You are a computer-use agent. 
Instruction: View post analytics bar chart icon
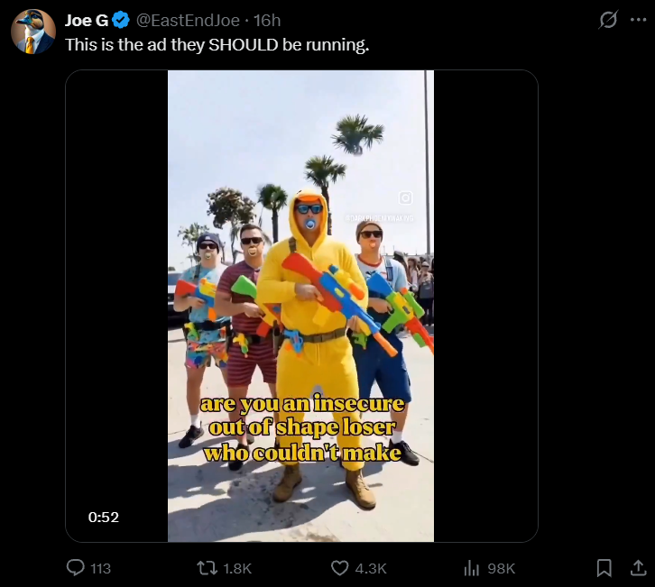(x=472, y=568)
